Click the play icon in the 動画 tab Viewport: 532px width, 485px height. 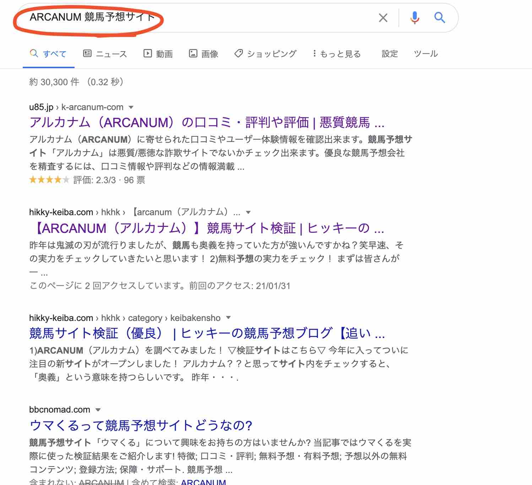(x=147, y=54)
